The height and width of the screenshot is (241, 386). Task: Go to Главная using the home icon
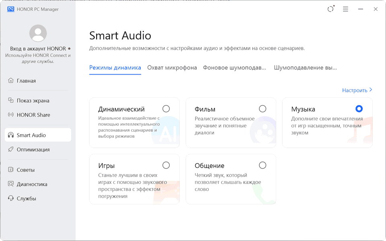pyautogui.click(x=10, y=80)
